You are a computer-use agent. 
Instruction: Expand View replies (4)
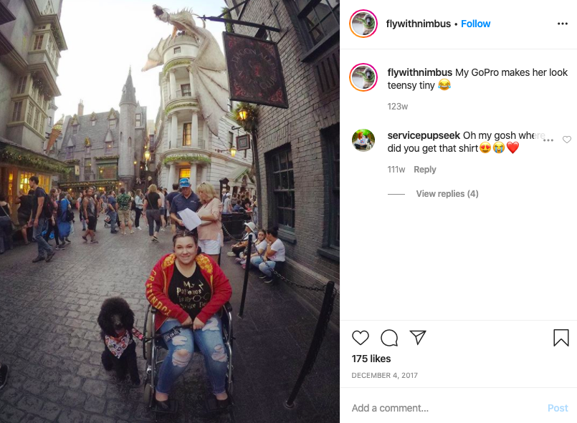(x=447, y=194)
